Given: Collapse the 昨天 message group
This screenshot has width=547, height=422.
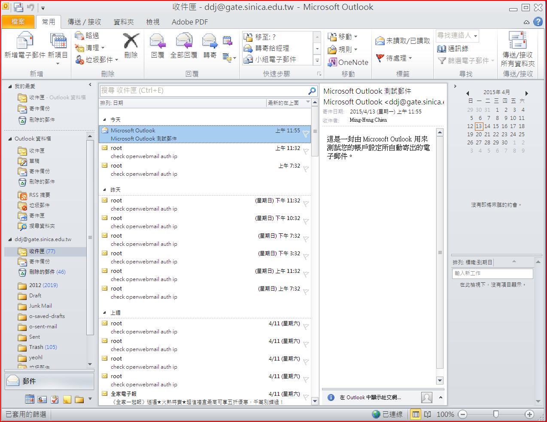Looking at the screenshot, I should pos(104,190).
